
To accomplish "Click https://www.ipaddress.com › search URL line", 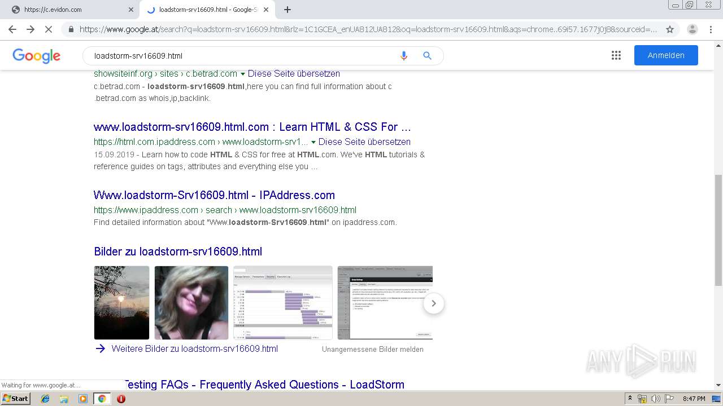I will pos(225,210).
